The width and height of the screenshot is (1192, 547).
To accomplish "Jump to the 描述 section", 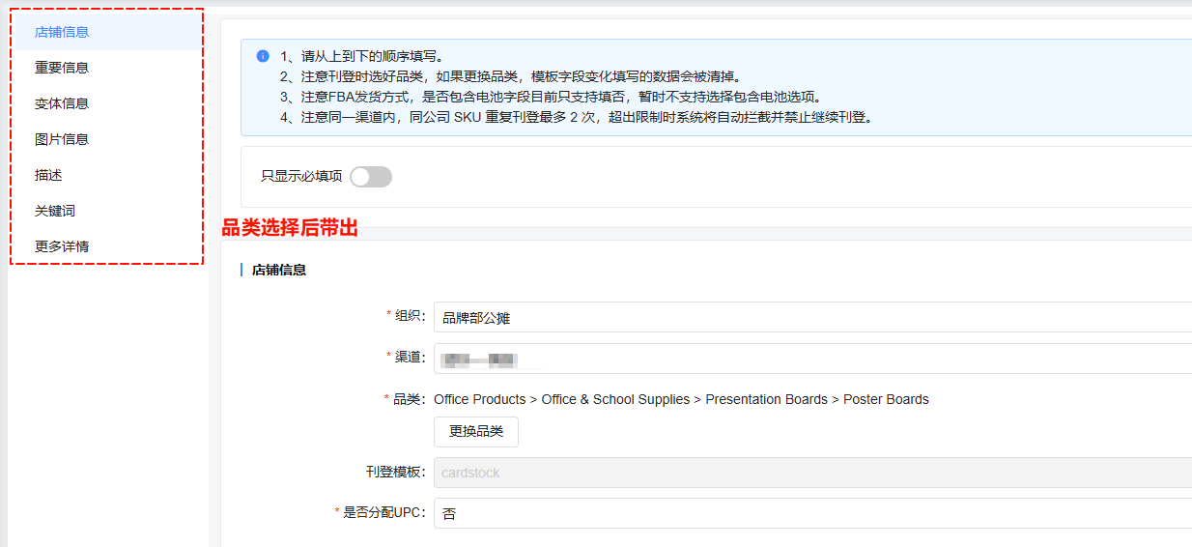I will point(48,175).
